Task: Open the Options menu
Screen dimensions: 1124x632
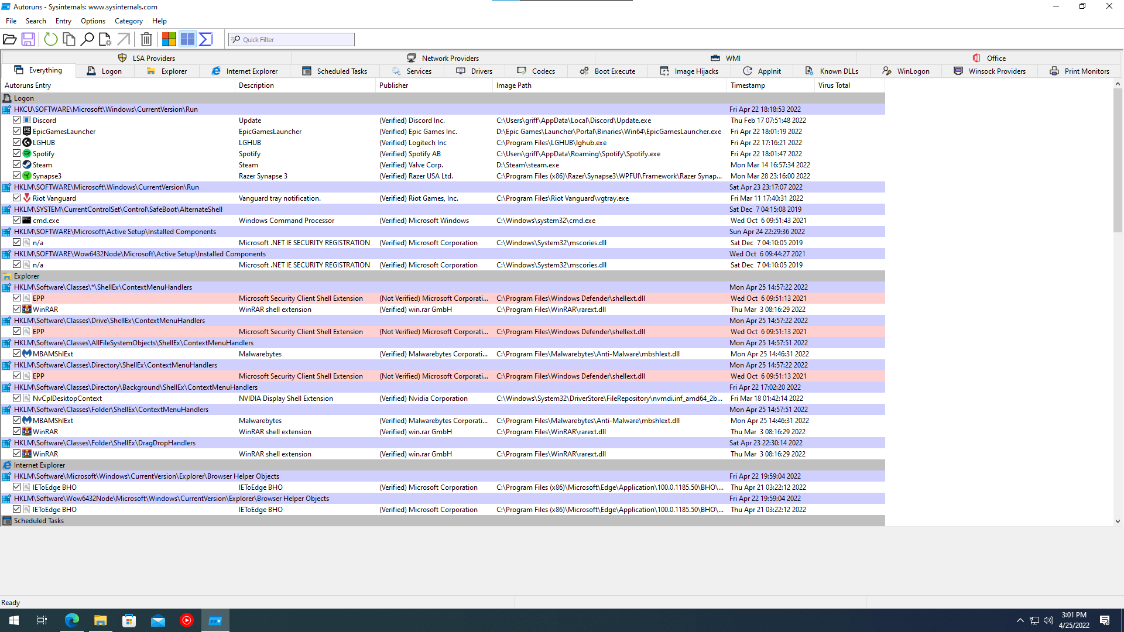Action: pos(92,21)
